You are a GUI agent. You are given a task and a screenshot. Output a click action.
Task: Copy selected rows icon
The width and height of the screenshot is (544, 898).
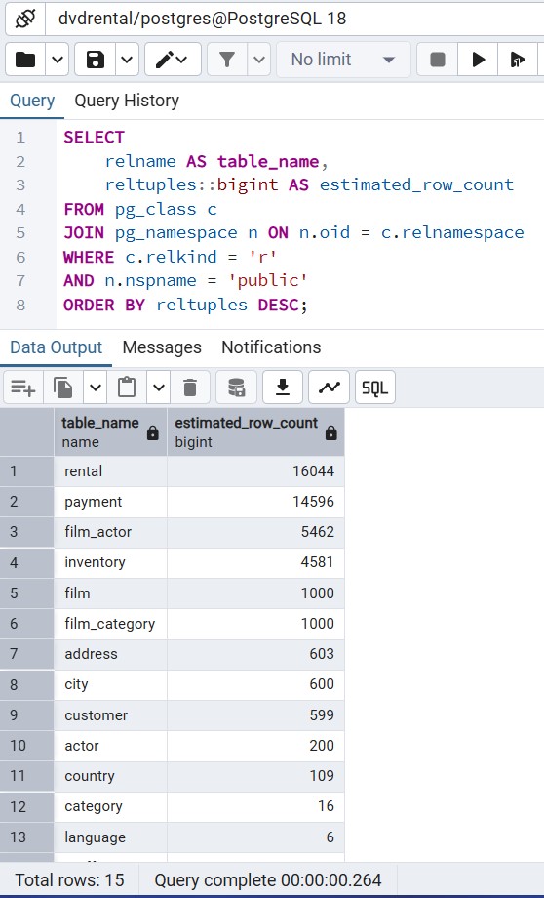pyautogui.click(x=63, y=388)
